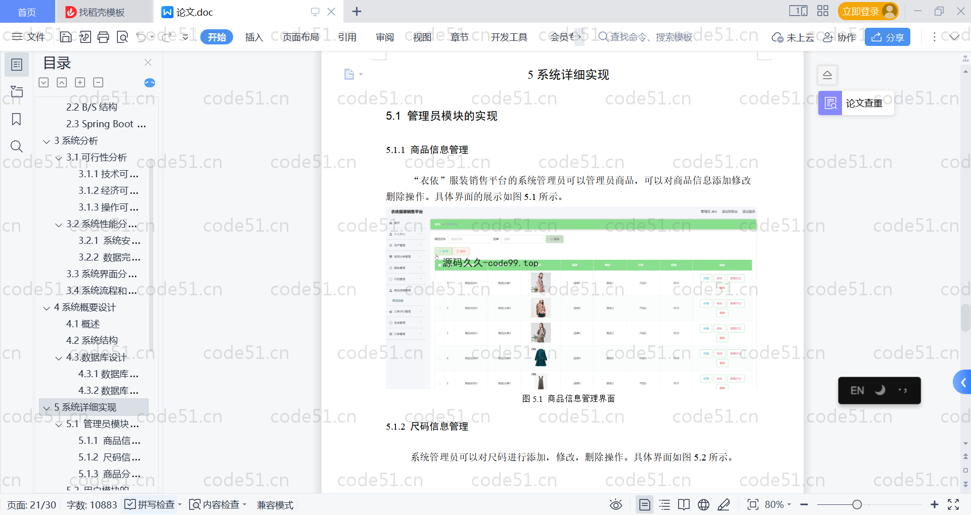Open the quick access toolbar dropdown arrow
Screen dimensions: 971x515
[185, 37]
